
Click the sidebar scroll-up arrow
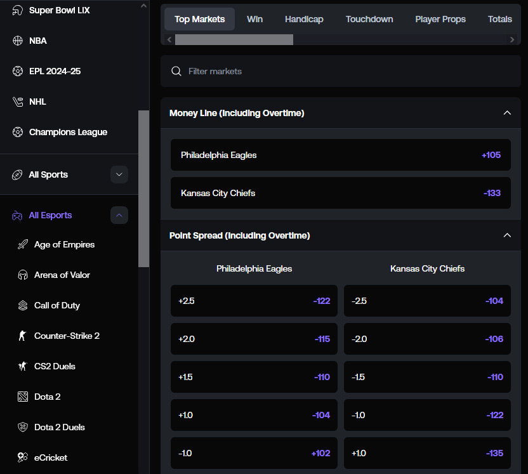143,6
